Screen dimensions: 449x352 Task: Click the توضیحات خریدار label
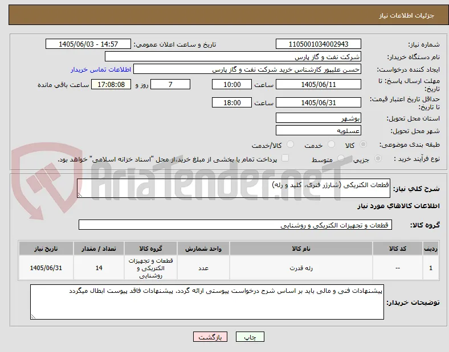(x=413, y=303)
